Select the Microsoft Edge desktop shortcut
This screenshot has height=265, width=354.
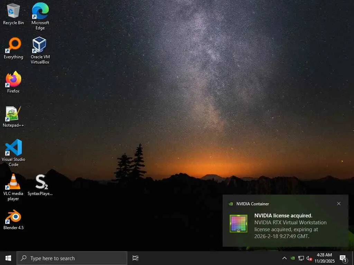tap(40, 16)
